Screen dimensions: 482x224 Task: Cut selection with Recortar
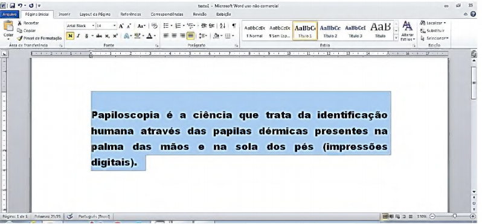(x=28, y=23)
